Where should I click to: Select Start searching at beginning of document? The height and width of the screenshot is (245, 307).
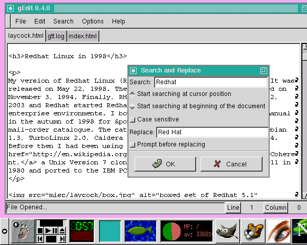[133, 107]
